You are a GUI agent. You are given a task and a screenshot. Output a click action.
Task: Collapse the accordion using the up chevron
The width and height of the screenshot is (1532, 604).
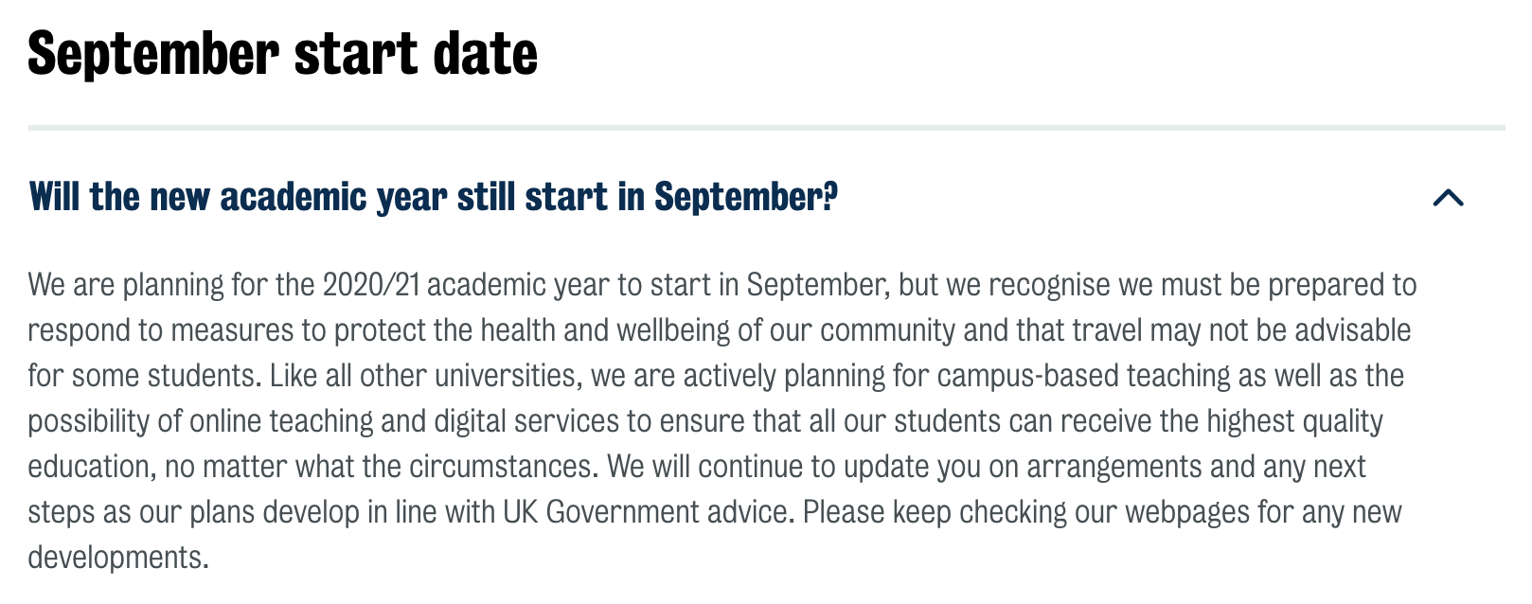pos(1449,198)
